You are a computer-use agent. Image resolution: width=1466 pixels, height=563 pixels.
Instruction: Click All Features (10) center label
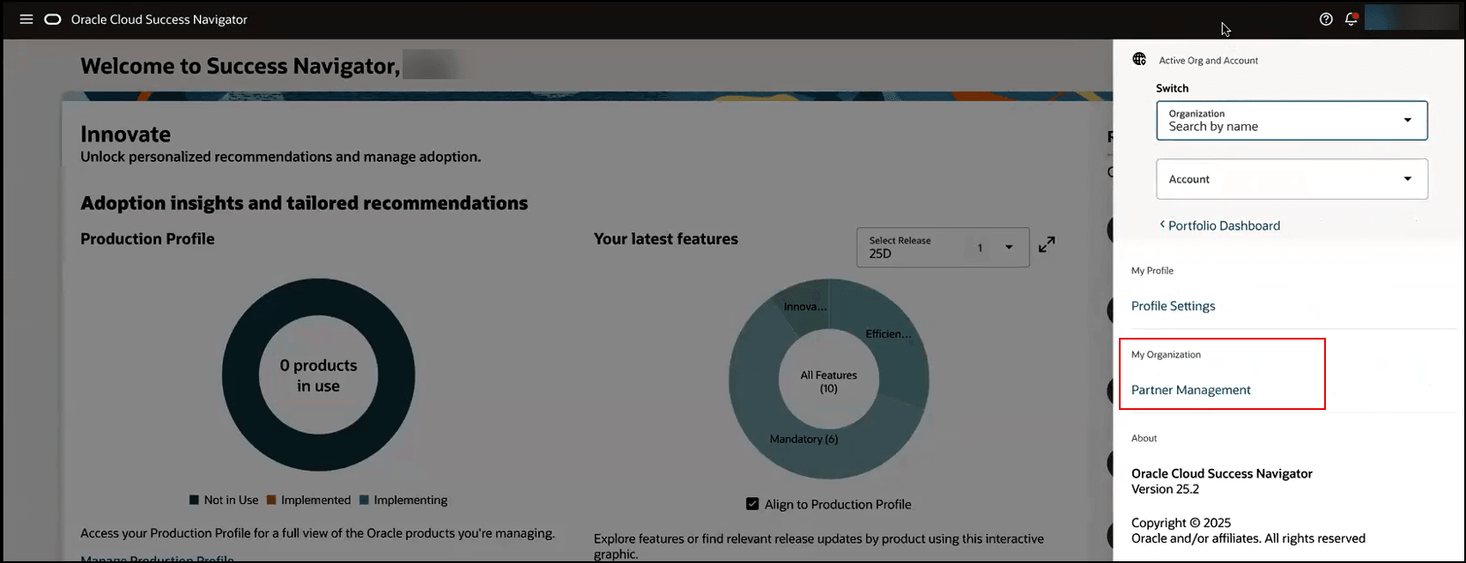pos(828,382)
